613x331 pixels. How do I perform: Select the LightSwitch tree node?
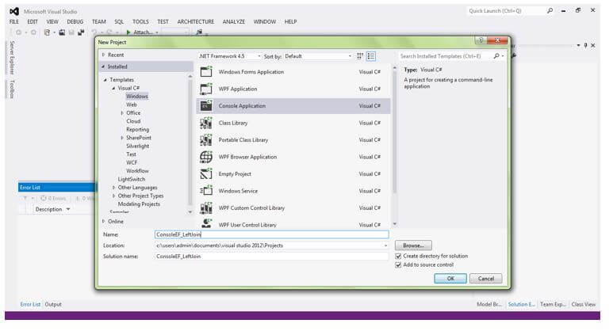(x=132, y=179)
